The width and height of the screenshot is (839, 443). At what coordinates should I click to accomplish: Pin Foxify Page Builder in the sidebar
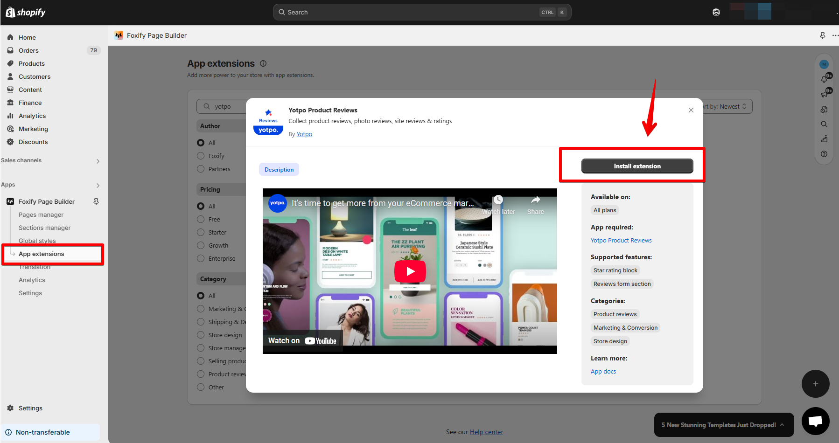pos(96,201)
